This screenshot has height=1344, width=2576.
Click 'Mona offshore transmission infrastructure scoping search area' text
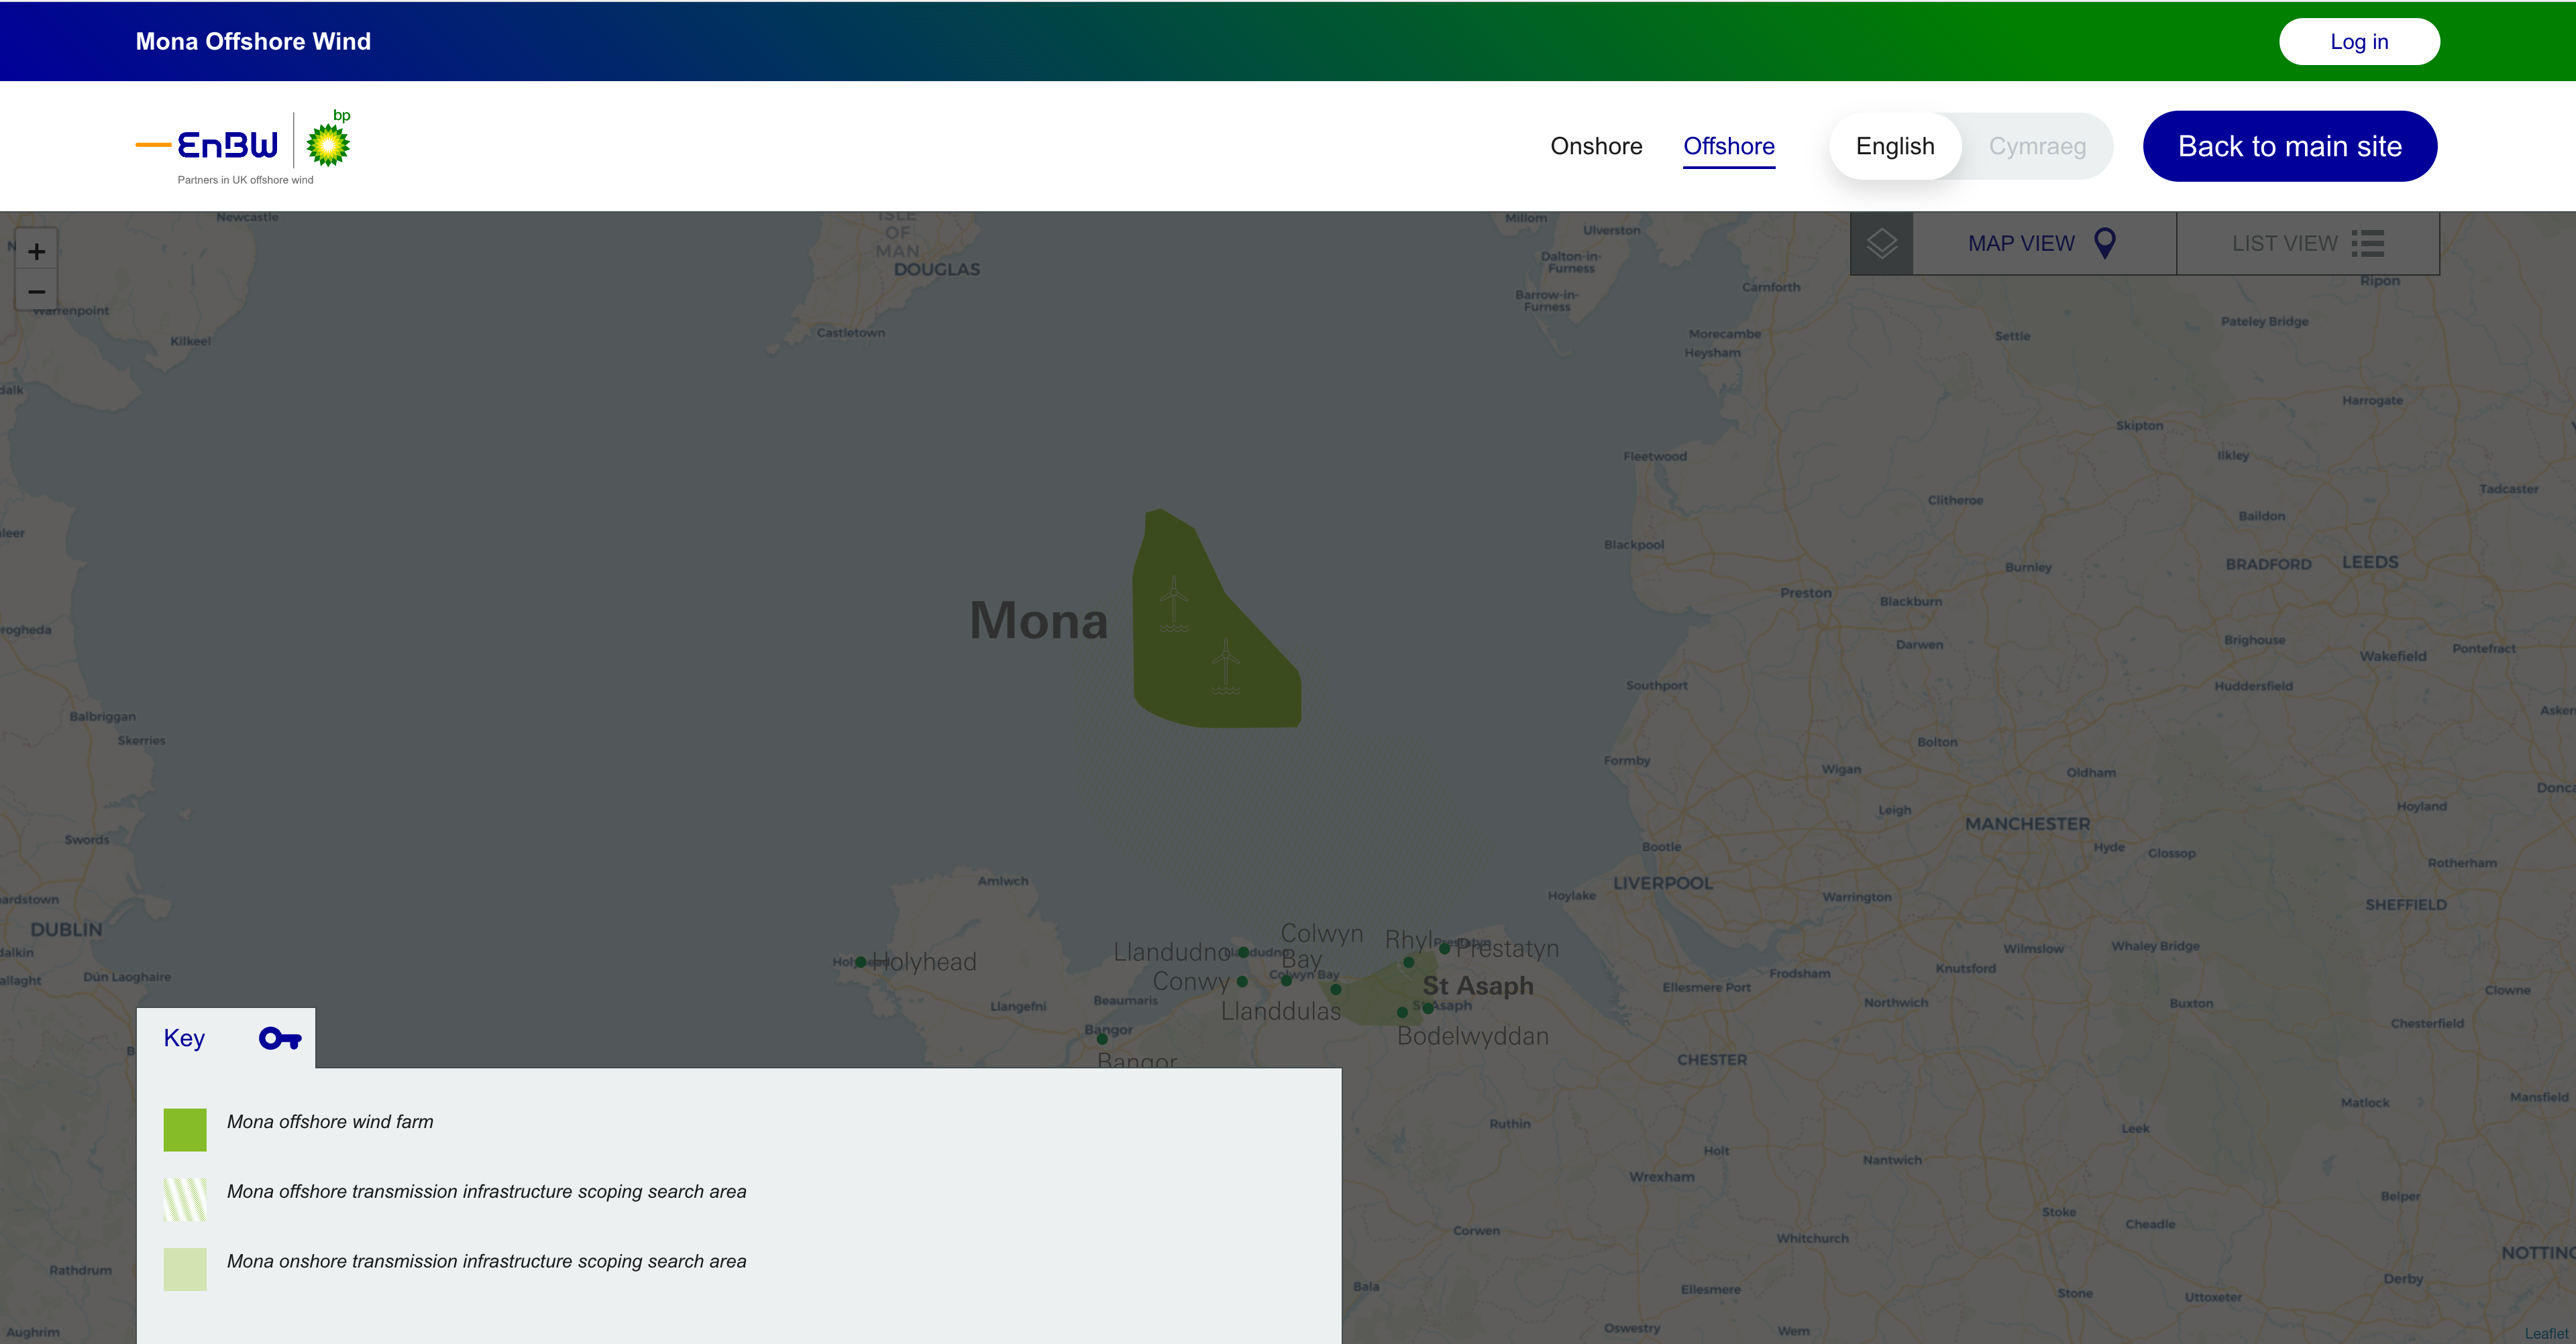click(486, 1192)
